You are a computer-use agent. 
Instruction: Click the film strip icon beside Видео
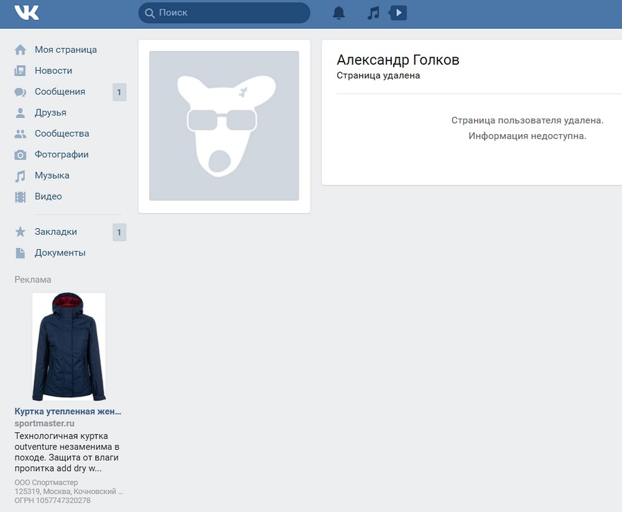[x=21, y=197]
